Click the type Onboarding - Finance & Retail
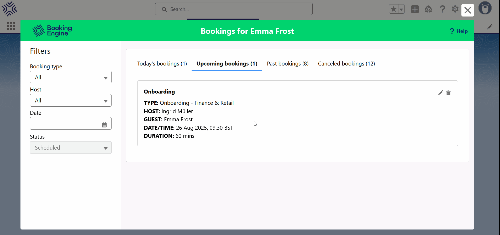This screenshot has height=235, width=500. (197, 103)
